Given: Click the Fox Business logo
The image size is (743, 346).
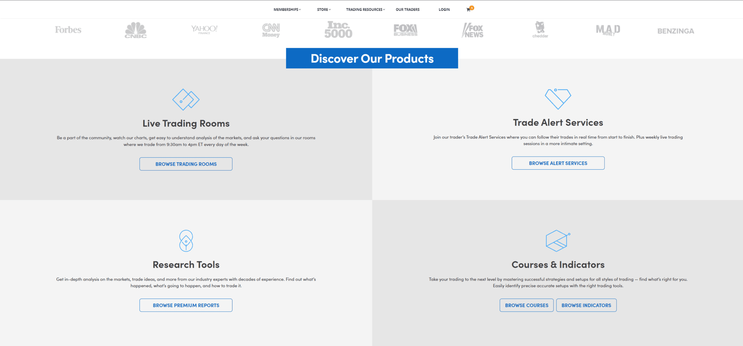Looking at the screenshot, I should point(406,30).
